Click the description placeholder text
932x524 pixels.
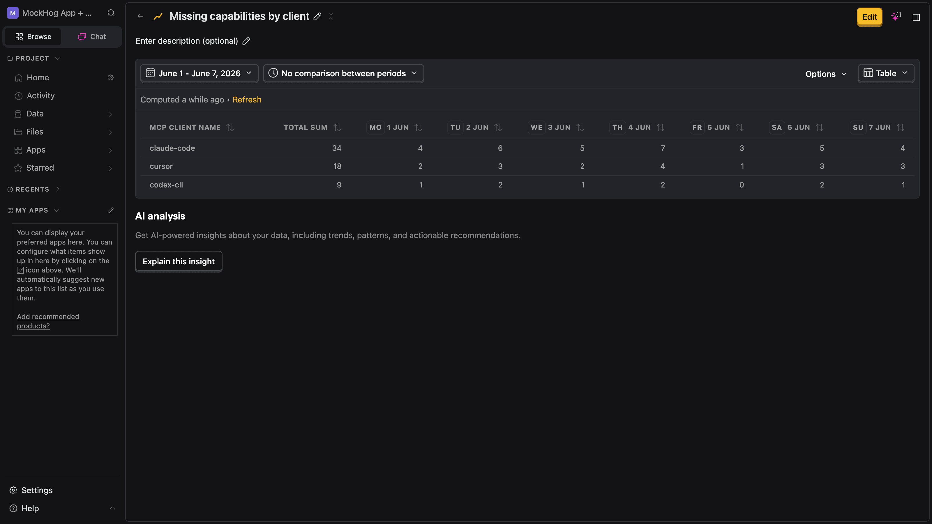pyautogui.click(x=187, y=41)
